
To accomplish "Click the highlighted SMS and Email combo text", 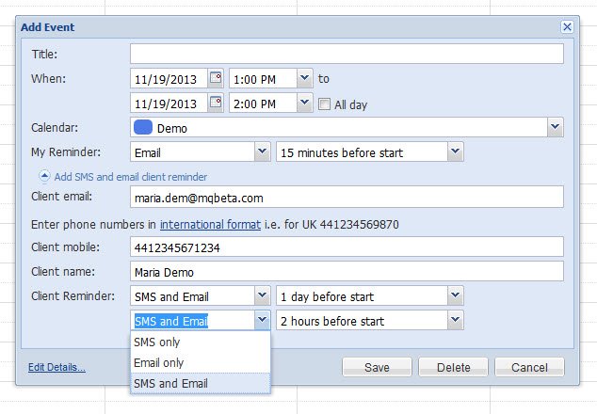I will point(171,321).
